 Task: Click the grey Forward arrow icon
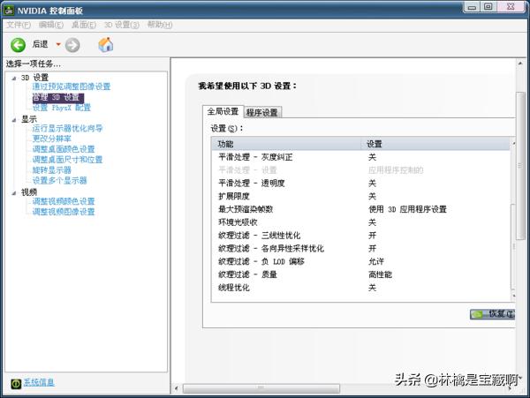point(72,44)
